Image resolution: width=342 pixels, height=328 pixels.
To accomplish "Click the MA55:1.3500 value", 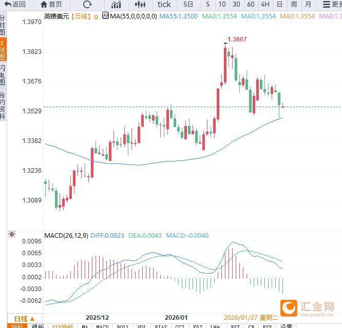I will (179, 16).
